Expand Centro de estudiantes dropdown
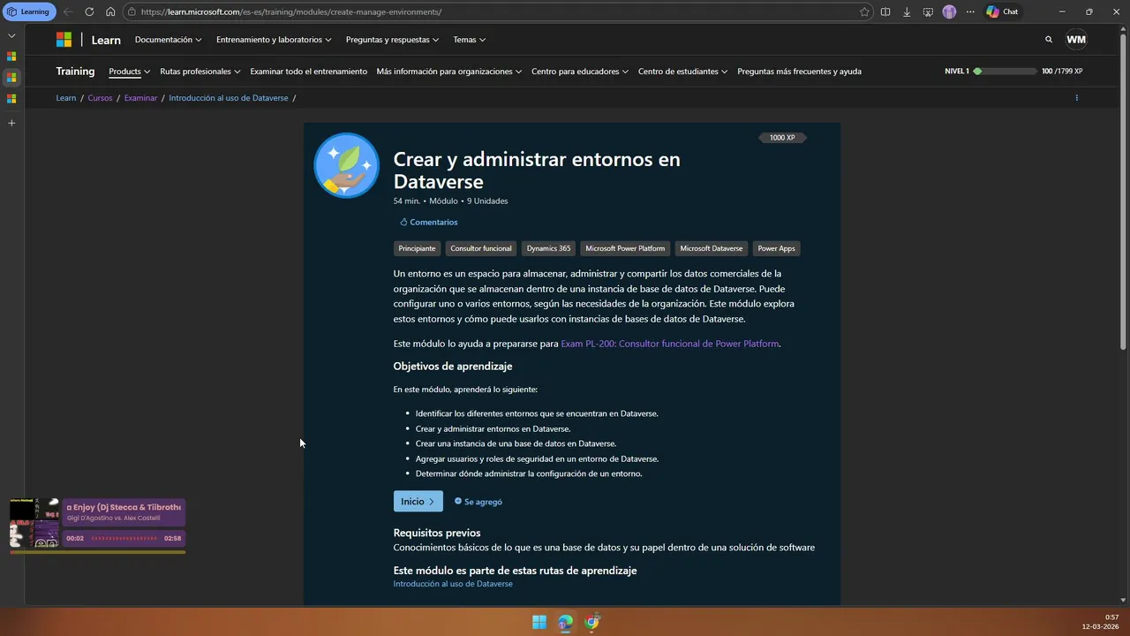Screen dimensions: 1130x636 pos(682,72)
